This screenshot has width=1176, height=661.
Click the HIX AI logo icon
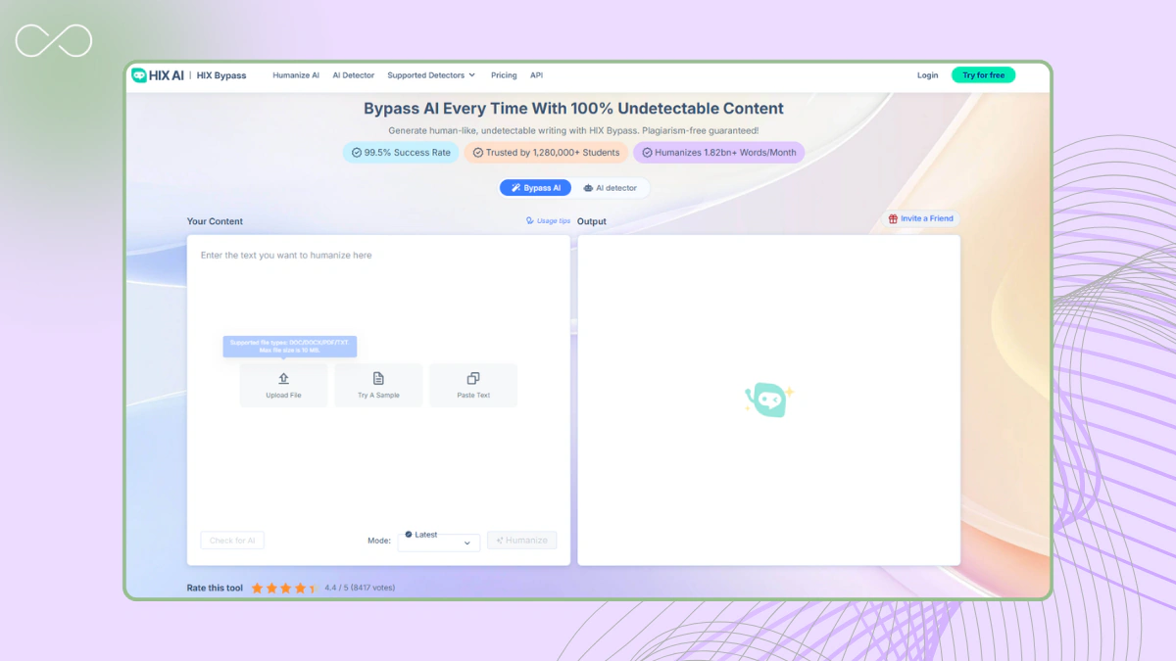point(139,75)
